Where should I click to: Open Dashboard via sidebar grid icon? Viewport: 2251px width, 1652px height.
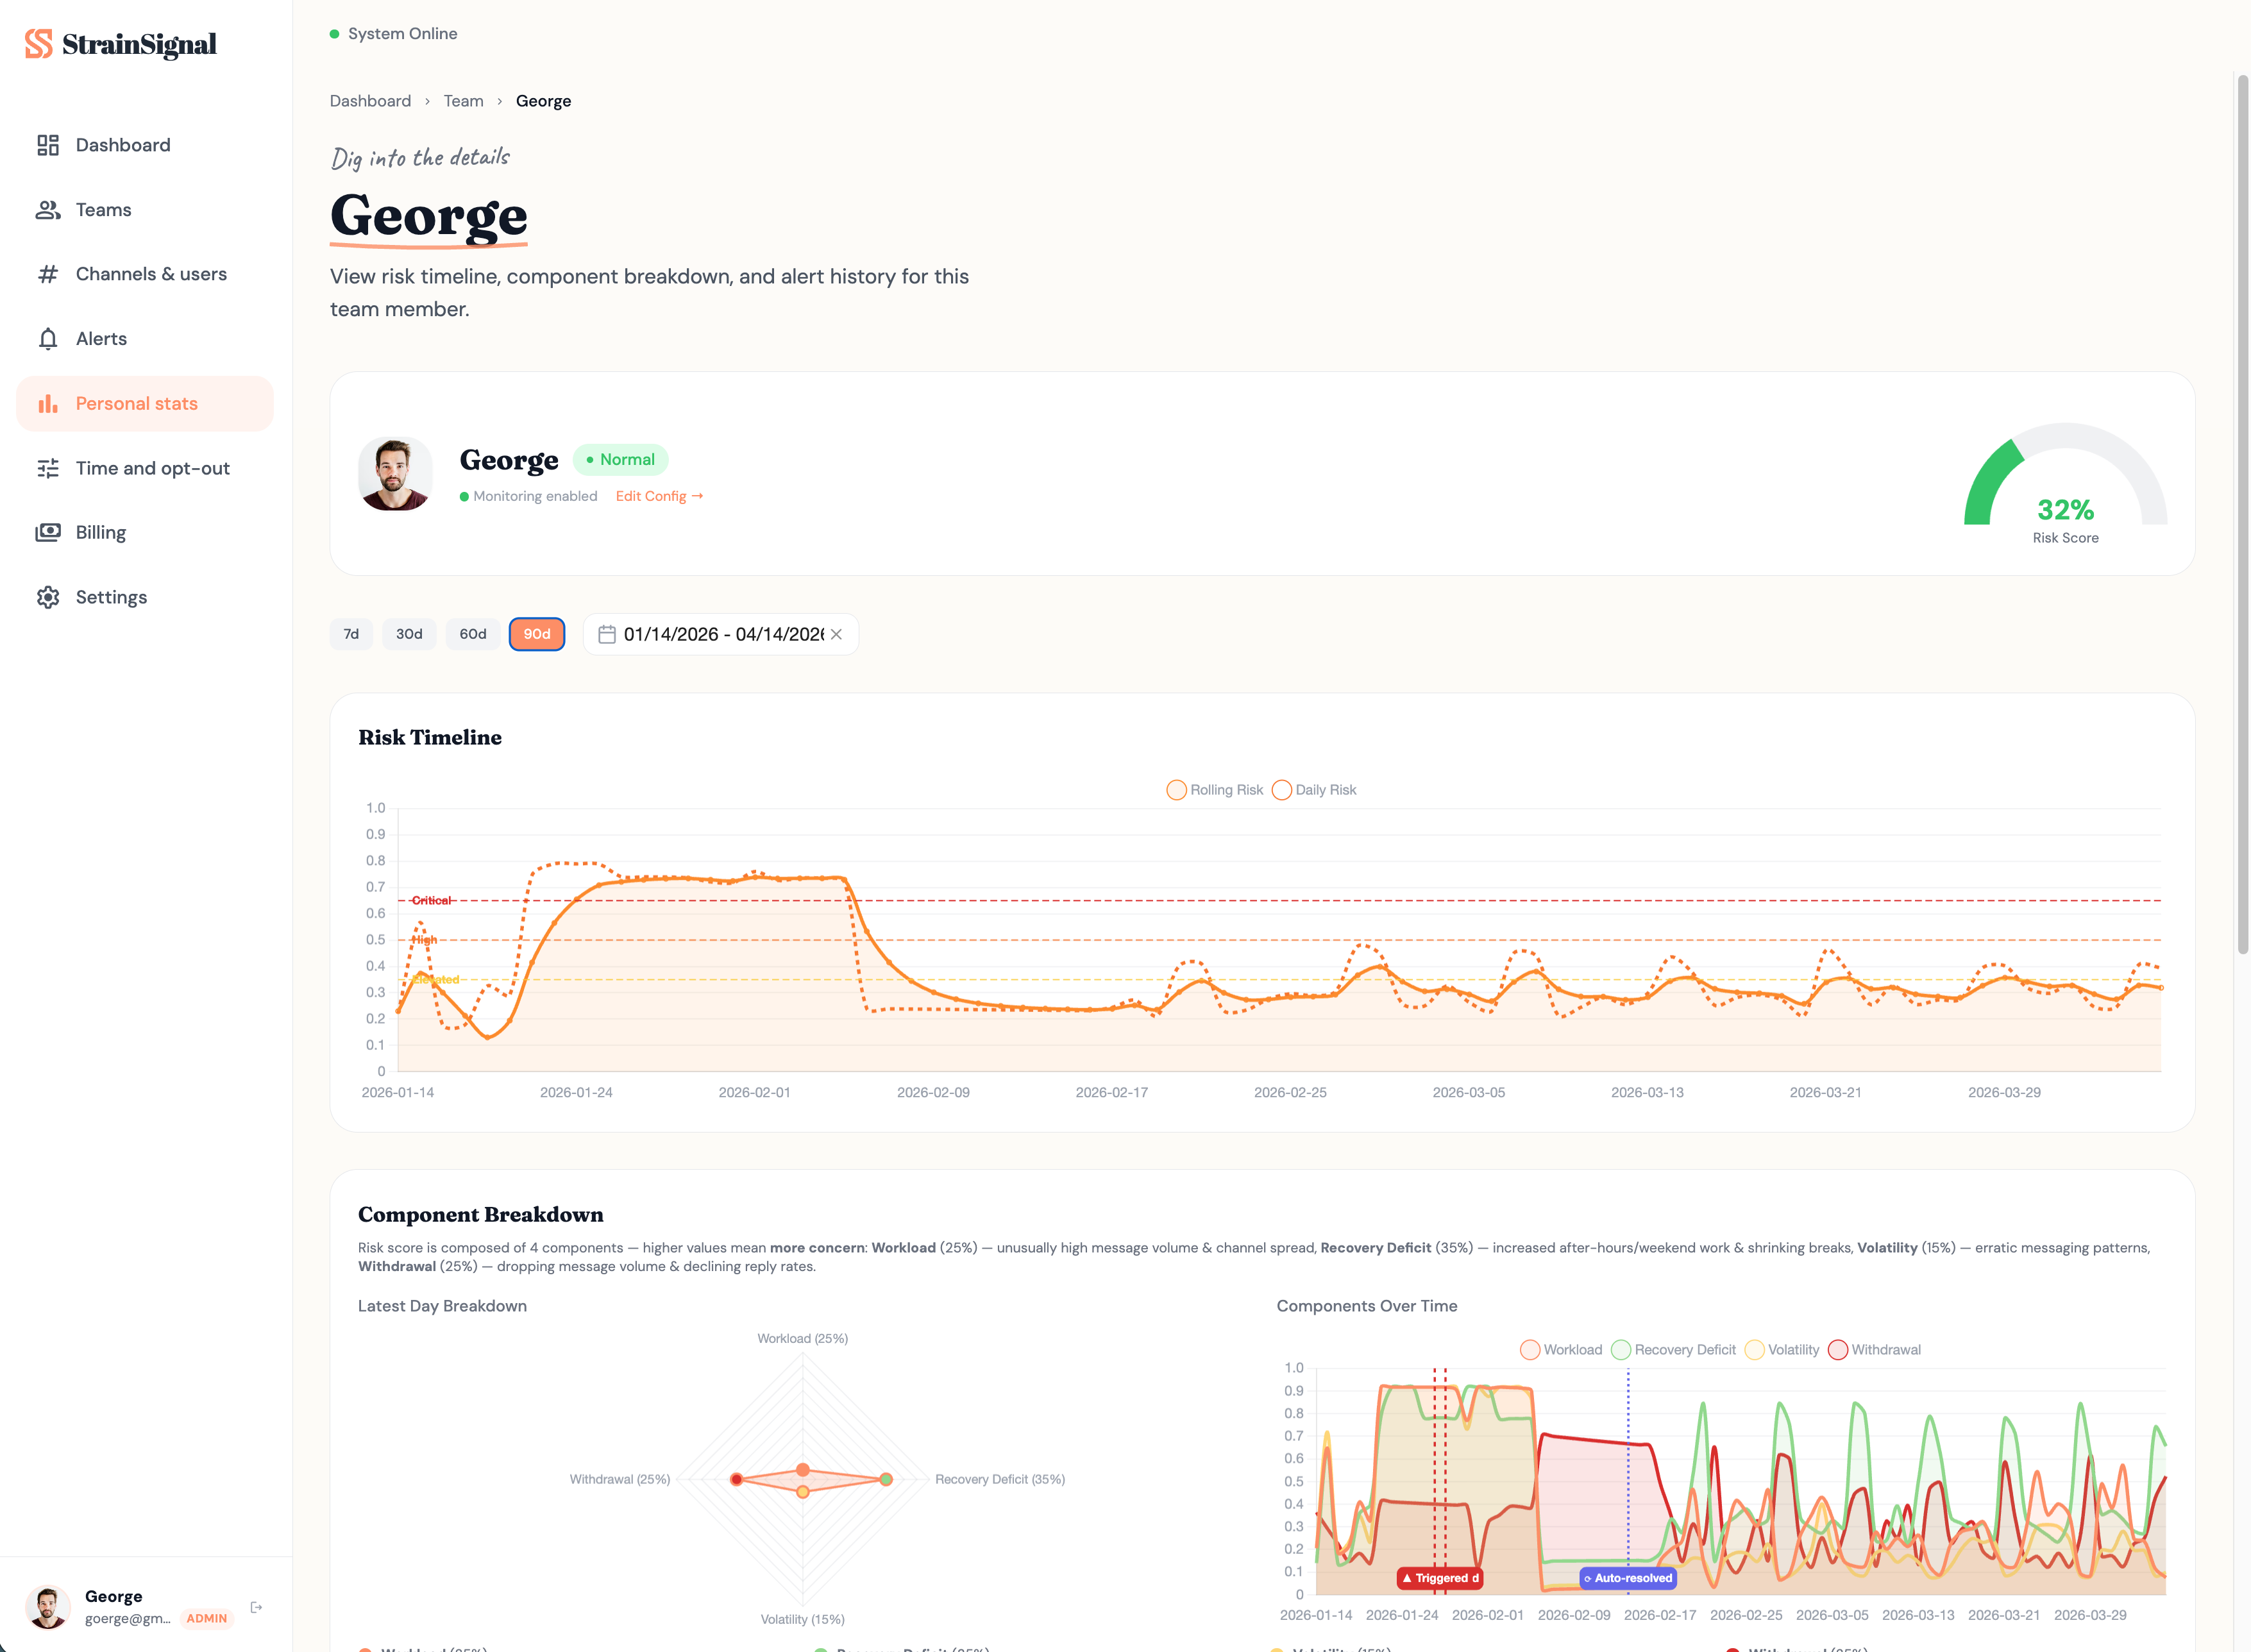click(48, 145)
